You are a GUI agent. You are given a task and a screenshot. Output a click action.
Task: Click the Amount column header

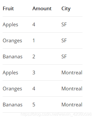pyautogui.click(x=42, y=8)
